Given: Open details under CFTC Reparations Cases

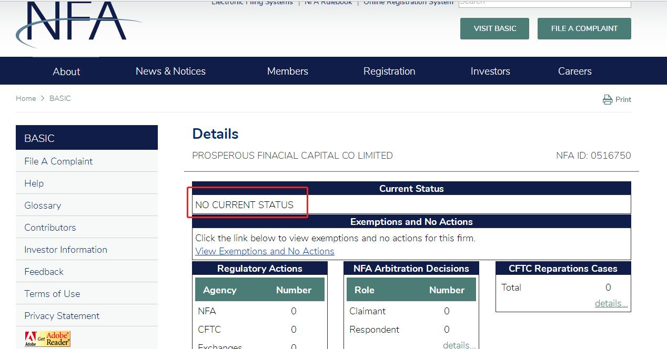Looking at the screenshot, I should coord(611,303).
